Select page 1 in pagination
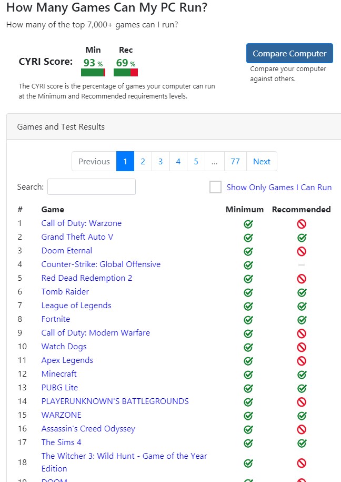The width and height of the screenshot is (341, 482). pos(125,161)
